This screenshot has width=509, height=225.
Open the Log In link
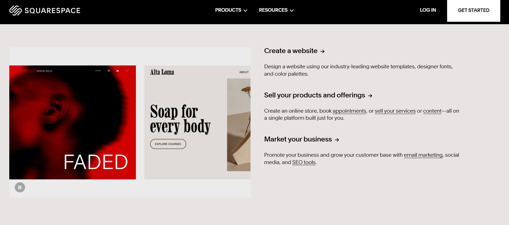coord(428,10)
